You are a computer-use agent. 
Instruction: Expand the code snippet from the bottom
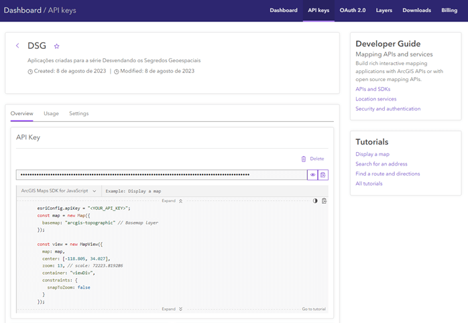click(172, 309)
